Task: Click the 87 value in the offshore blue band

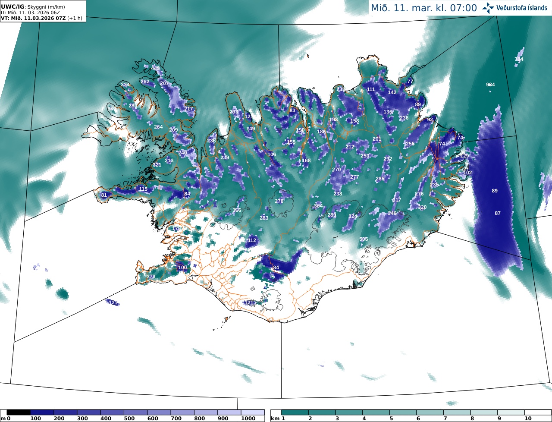Action: 498,213
